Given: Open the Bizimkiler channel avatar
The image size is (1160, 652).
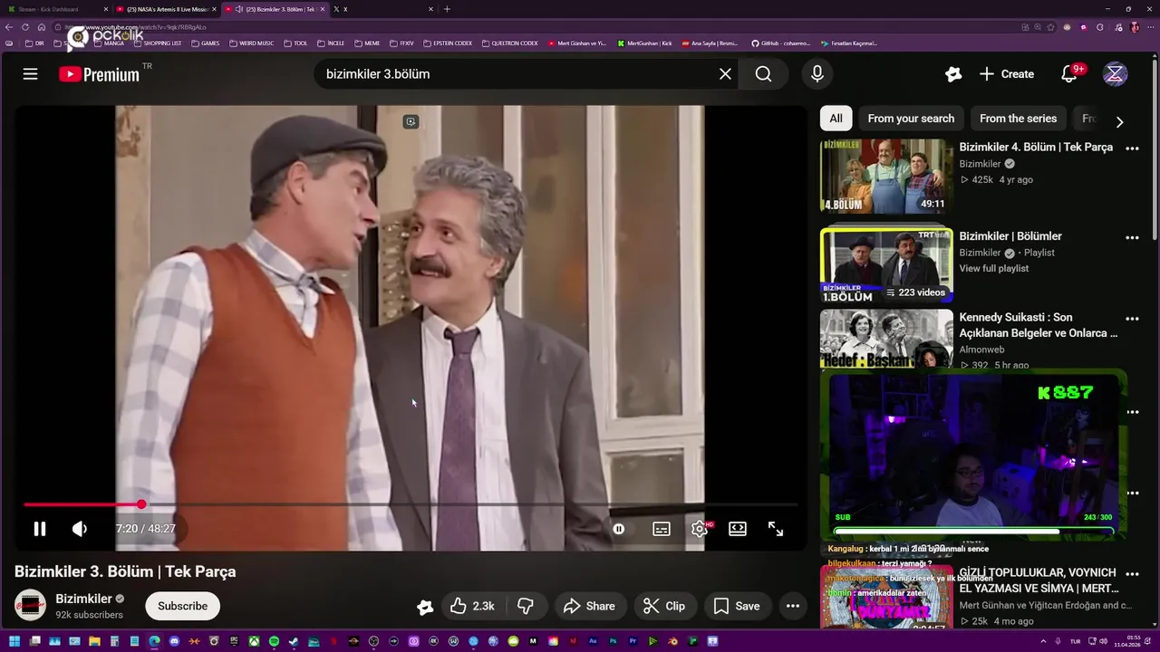Looking at the screenshot, I should (30, 606).
